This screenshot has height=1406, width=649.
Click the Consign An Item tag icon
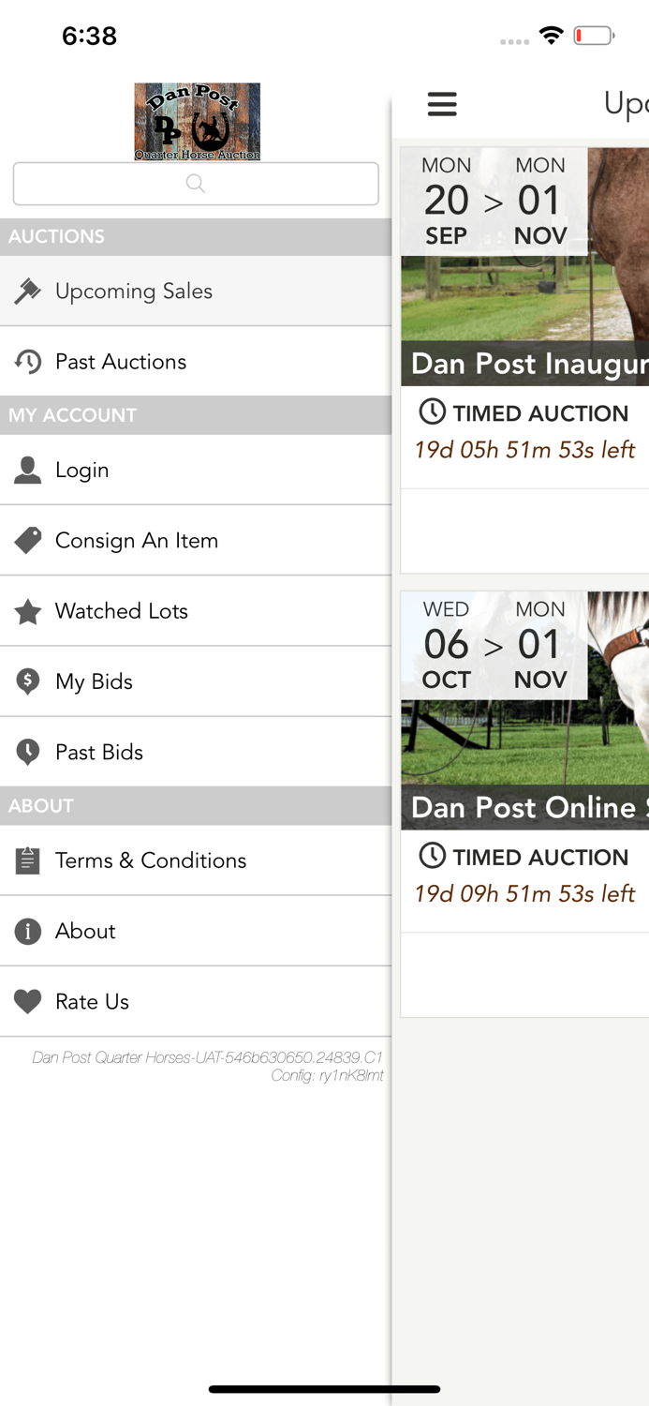tap(28, 540)
